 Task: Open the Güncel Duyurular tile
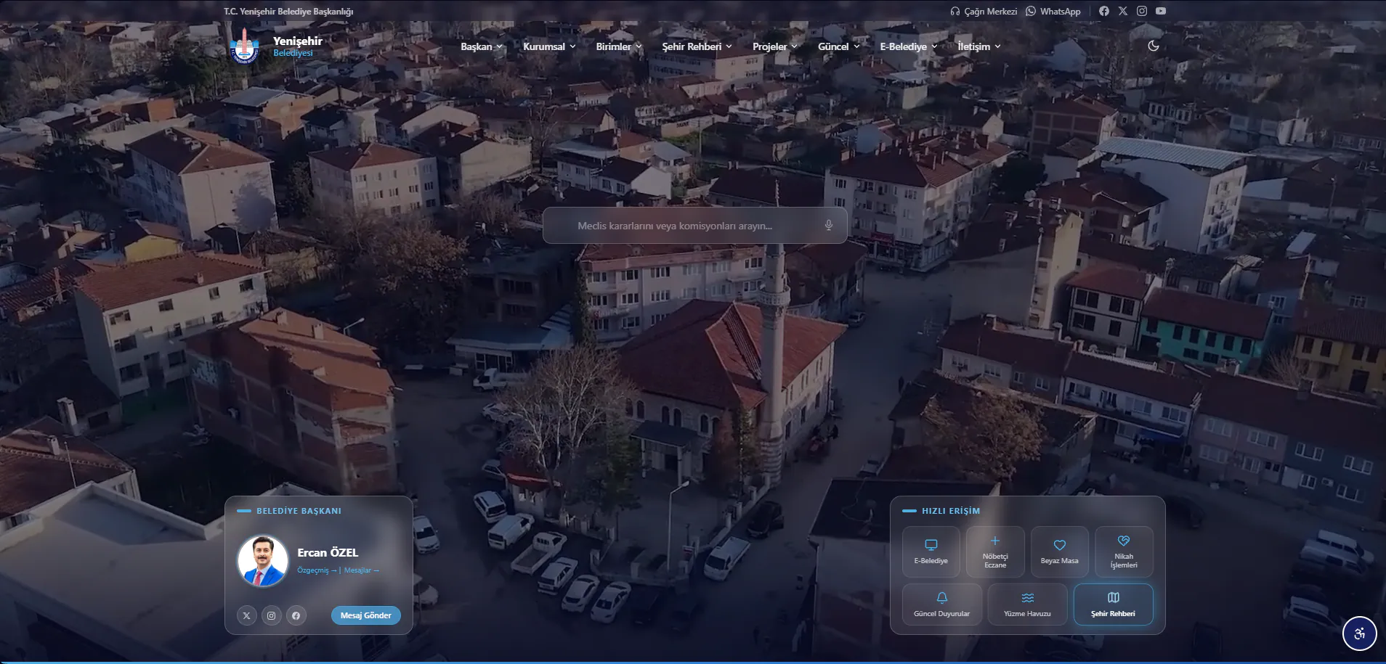tap(941, 604)
